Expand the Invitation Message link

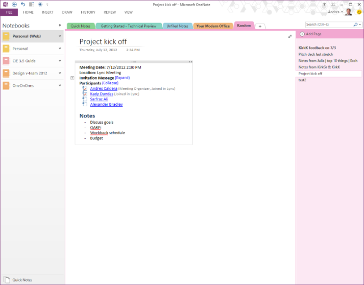[x=123, y=78]
